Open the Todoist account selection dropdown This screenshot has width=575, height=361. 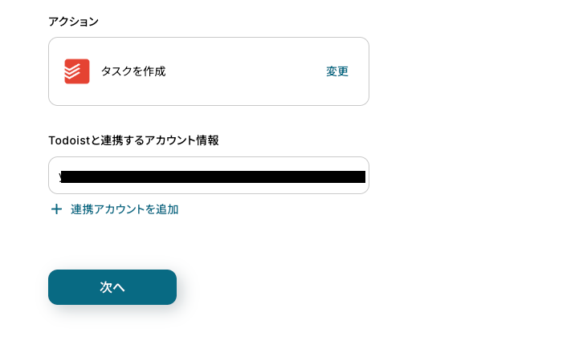pyautogui.click(x=209, y=175)
